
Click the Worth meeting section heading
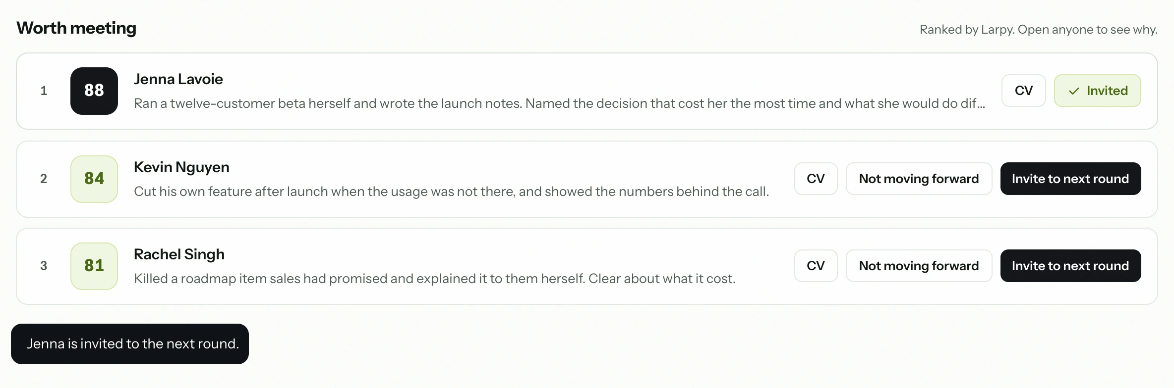tap(76, 28)
